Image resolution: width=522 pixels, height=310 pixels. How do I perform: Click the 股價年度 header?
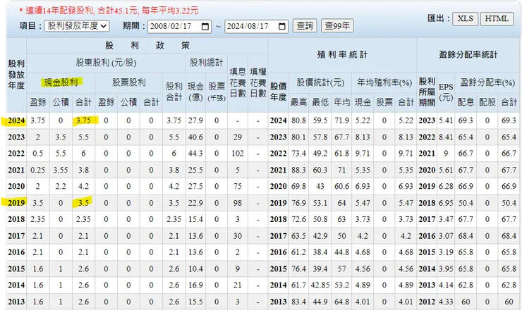pyautogui.click(x=279, y=92)
